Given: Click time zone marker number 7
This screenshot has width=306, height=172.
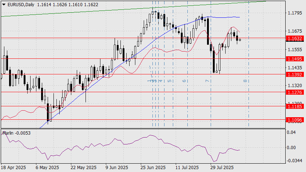Looking at the screenshot, I should [x=207, y=81].
